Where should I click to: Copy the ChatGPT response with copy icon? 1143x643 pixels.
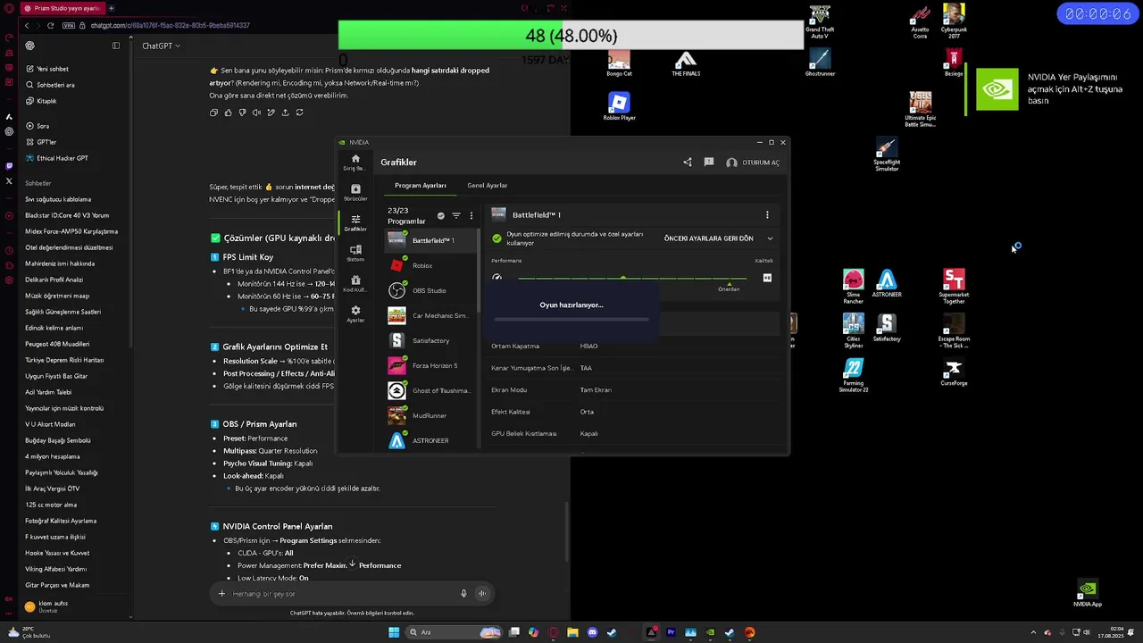click(213, 113)
